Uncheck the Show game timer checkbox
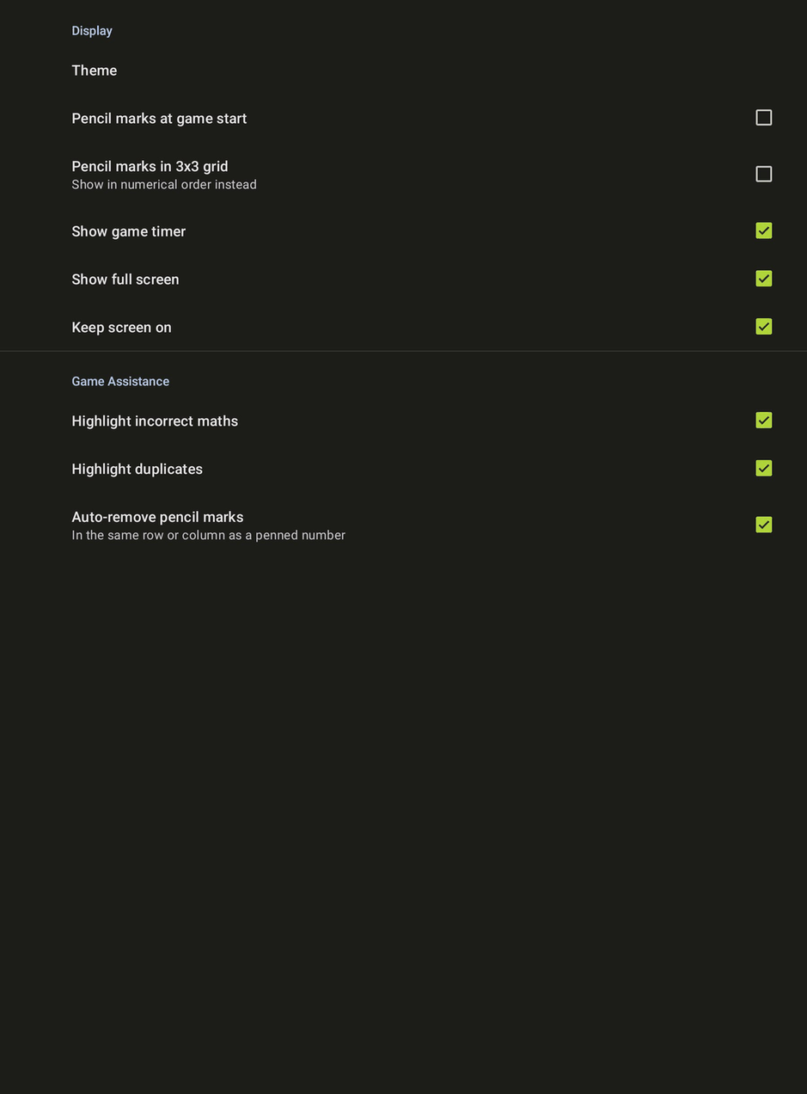The image size is (807, 1094). (x=763, y=230)
